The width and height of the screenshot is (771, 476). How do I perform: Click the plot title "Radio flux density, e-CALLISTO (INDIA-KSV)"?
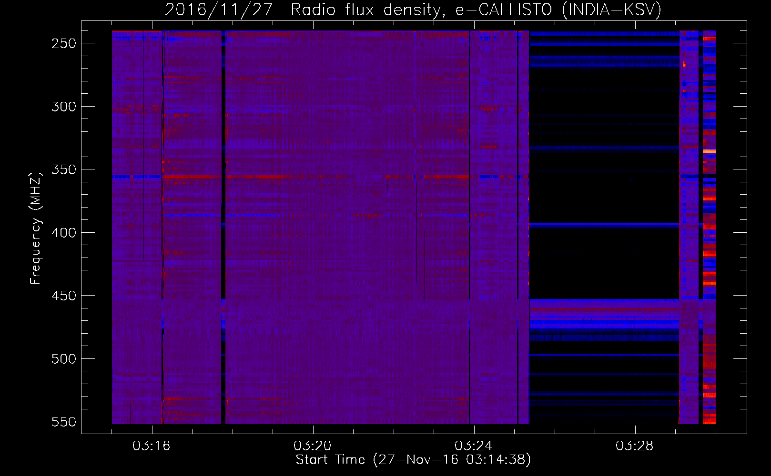click(x=476, y=10)
